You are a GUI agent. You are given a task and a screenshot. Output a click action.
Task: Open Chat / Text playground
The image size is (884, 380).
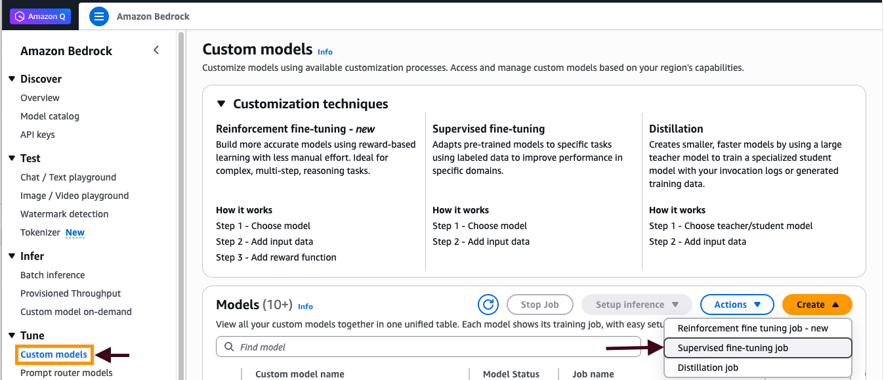click(x=68, y=177)
